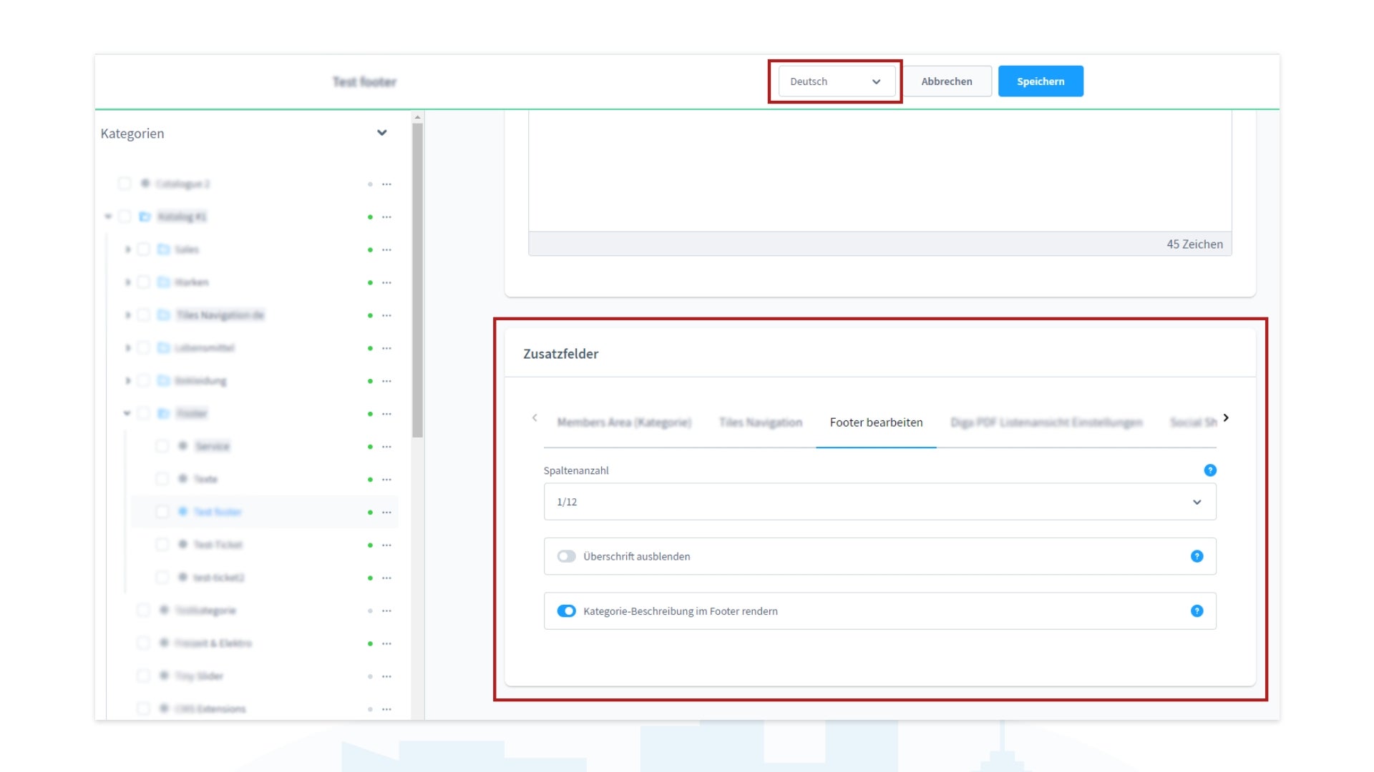Switch to Diga PDF Listenansicht Einstellungen tab
1374x772 pixels.
point(1046,422)
